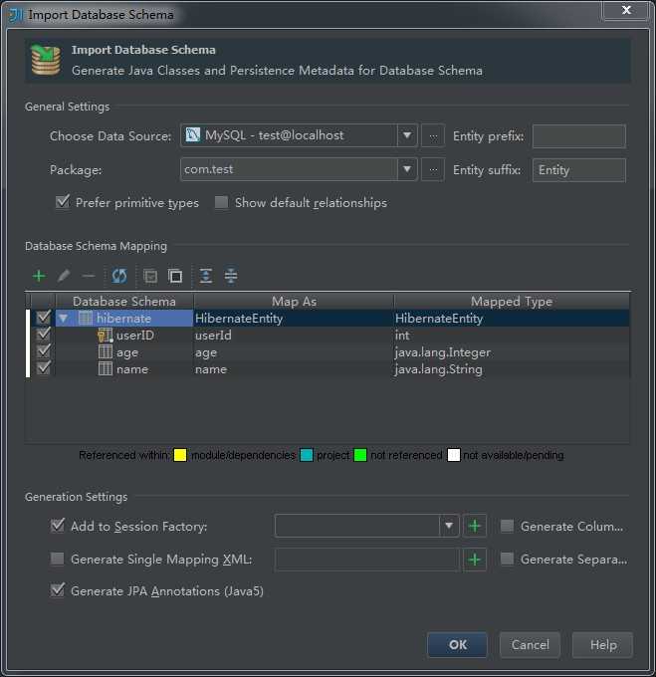Enable Generate Colum... checkbox

[507, 526]
